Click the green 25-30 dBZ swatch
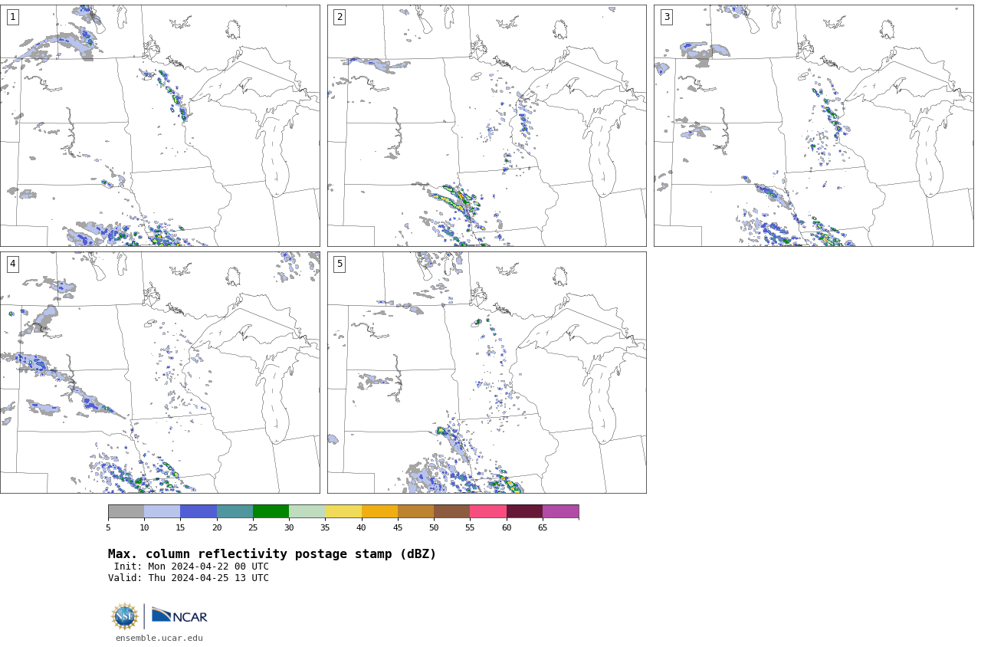 point(271,511)
